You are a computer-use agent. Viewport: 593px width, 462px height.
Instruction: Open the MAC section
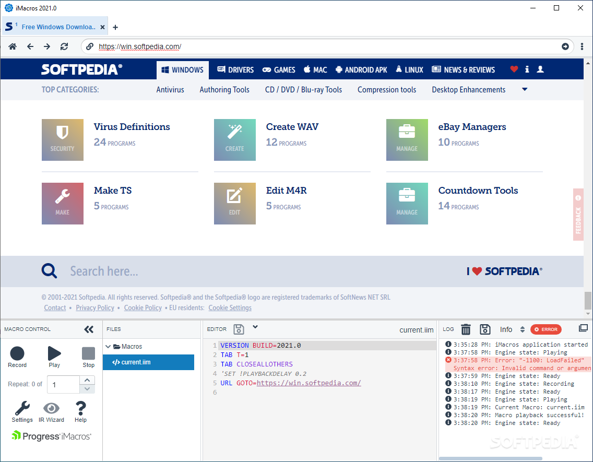tap(315, 70)
